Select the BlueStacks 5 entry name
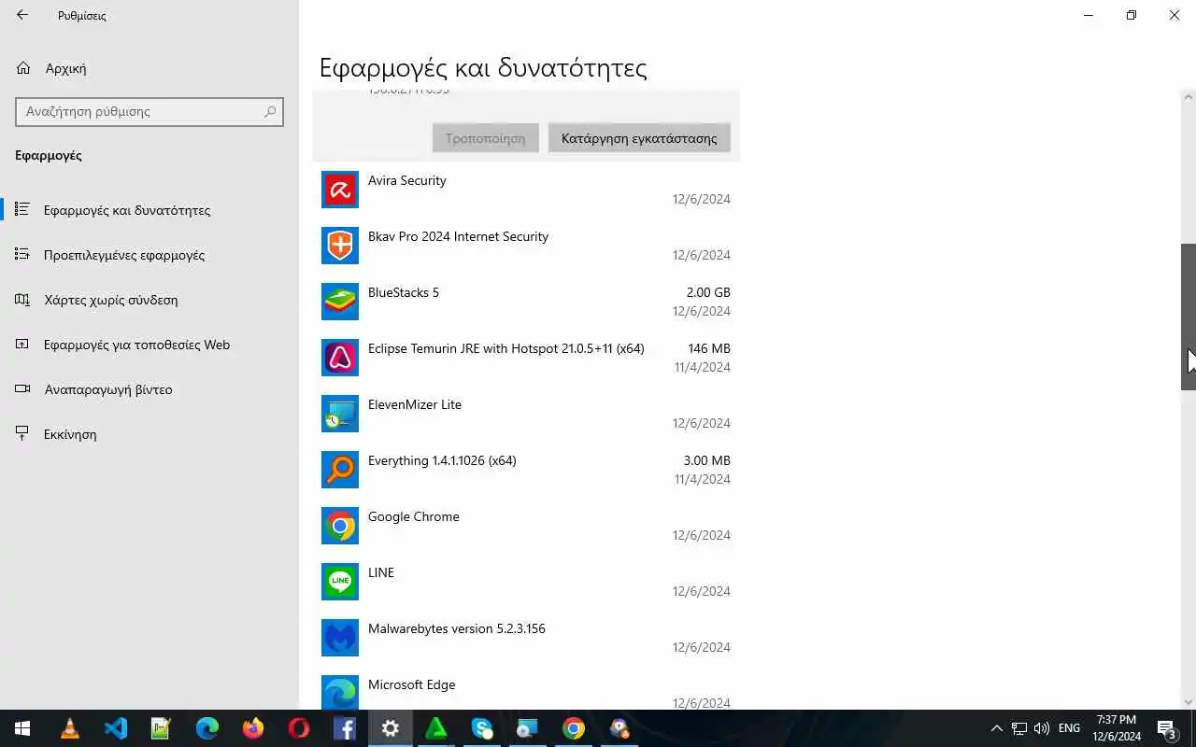The width and height of the screenshot is (1196, 747). click(404, 292)
